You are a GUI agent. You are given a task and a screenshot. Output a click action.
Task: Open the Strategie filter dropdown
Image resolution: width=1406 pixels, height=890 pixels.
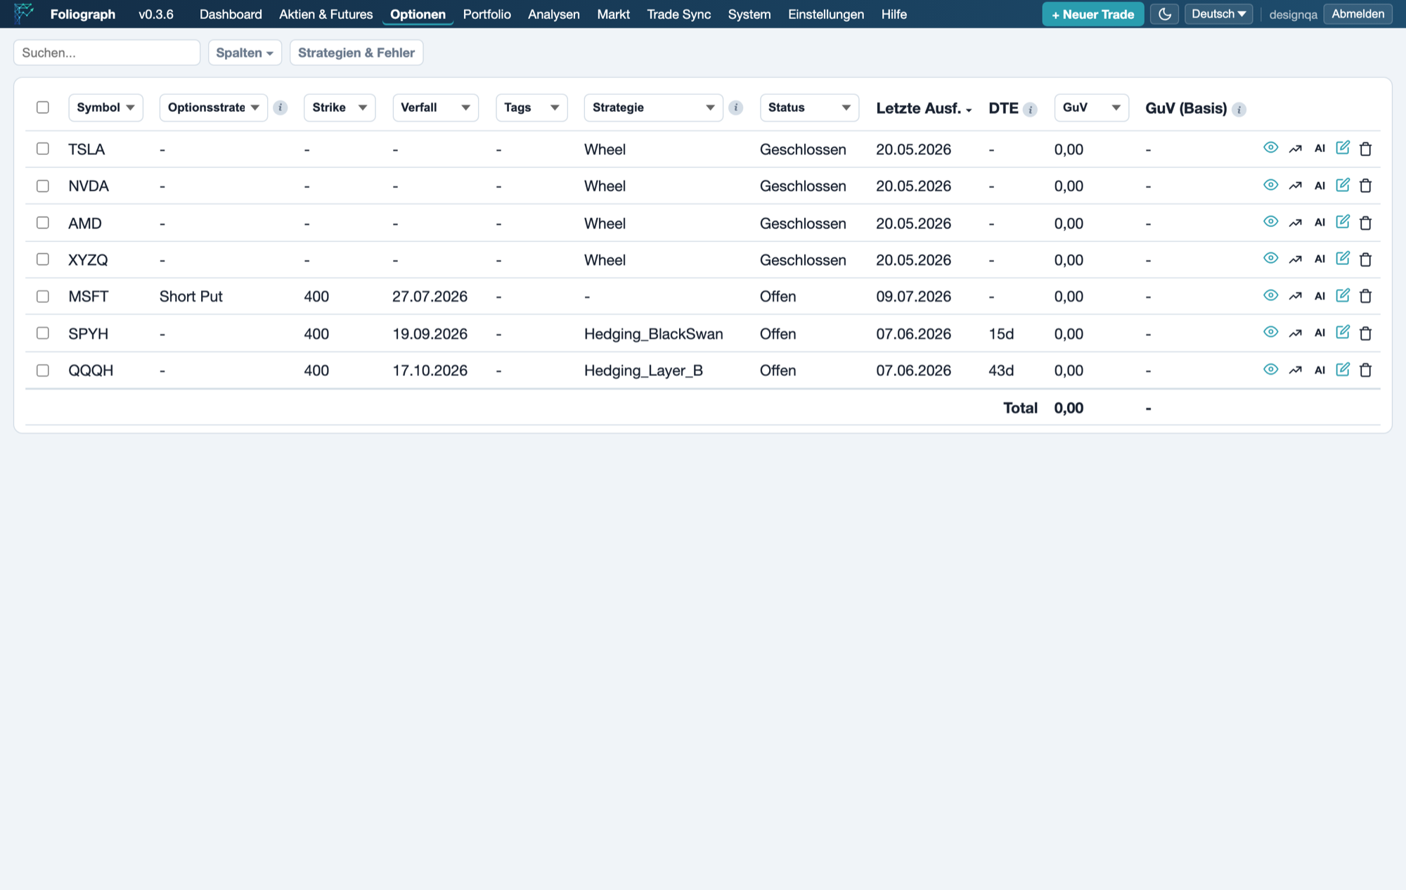[653, 108]
